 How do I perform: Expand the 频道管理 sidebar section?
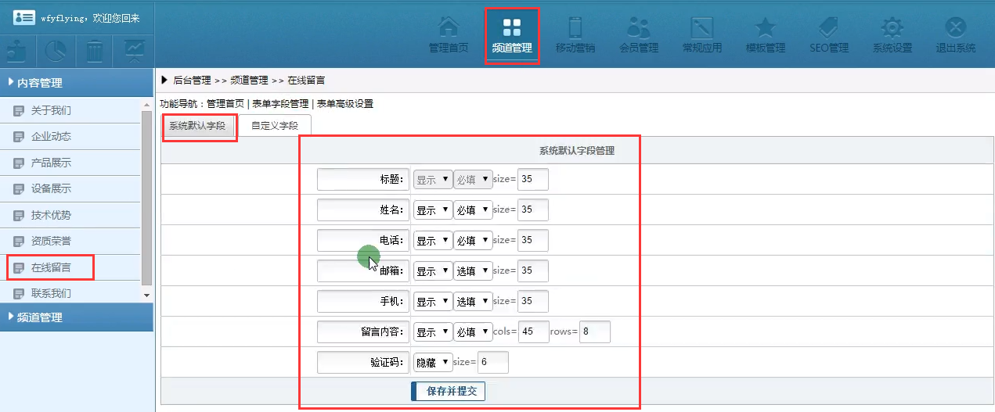click(x=77, y=317)
